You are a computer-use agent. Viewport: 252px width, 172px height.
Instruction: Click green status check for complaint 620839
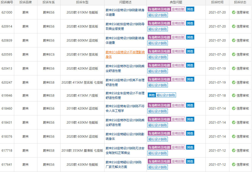[234, 41]
